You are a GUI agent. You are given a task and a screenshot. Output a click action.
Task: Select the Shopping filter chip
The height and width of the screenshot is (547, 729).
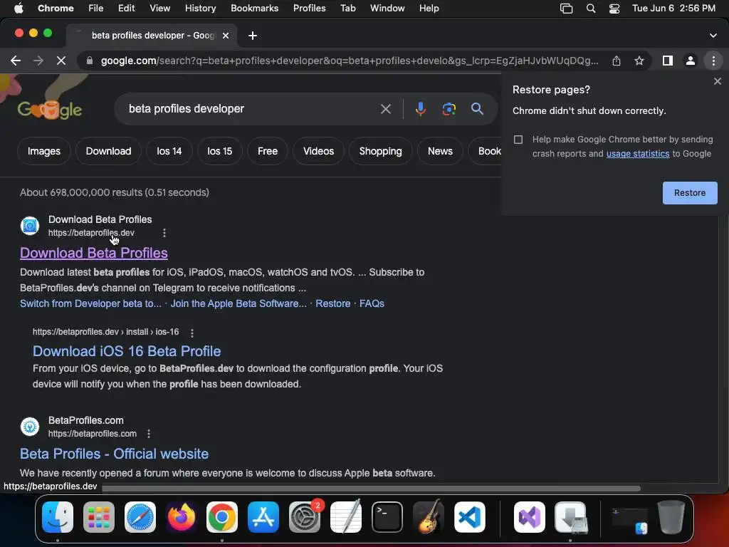click(380, 151)
